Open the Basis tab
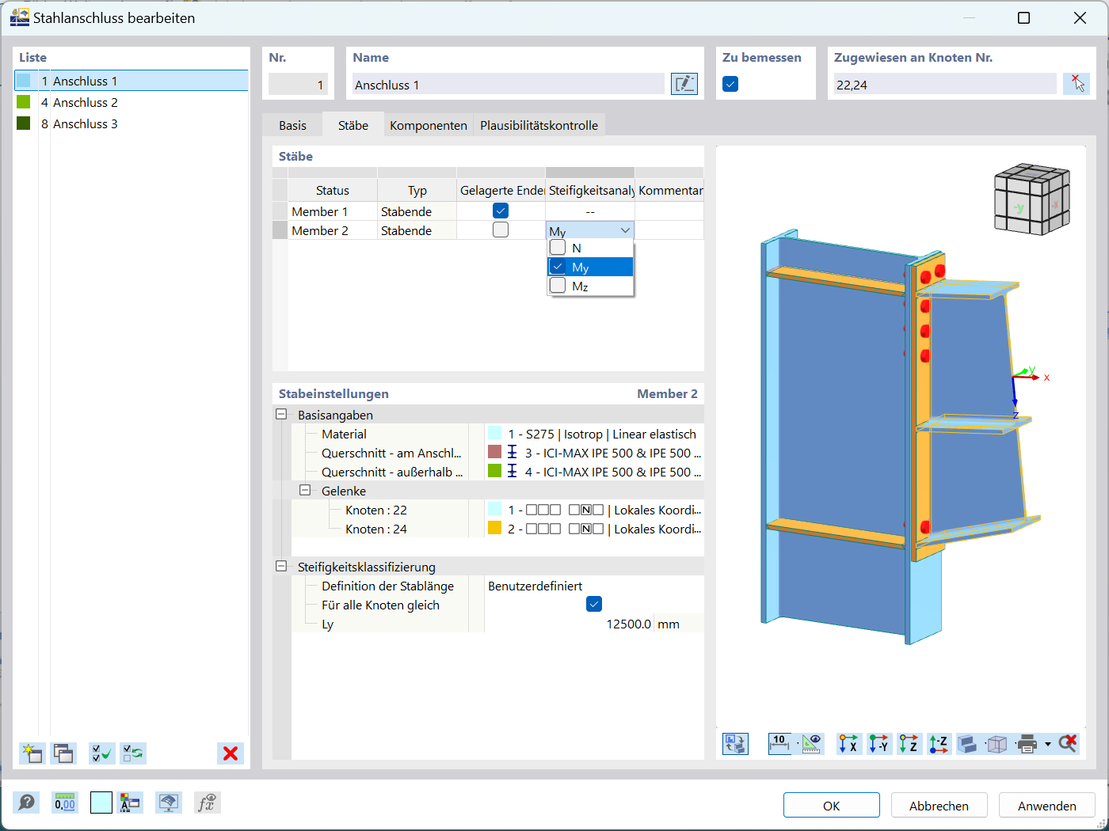This screenshot has width=1109, height=831. tap(292, 125)
